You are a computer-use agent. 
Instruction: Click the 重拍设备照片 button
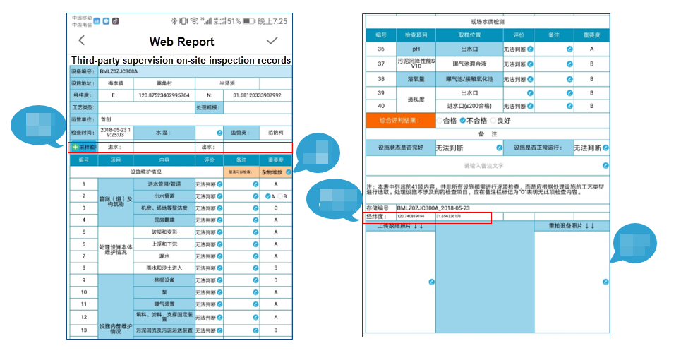[x=572, y=226]
